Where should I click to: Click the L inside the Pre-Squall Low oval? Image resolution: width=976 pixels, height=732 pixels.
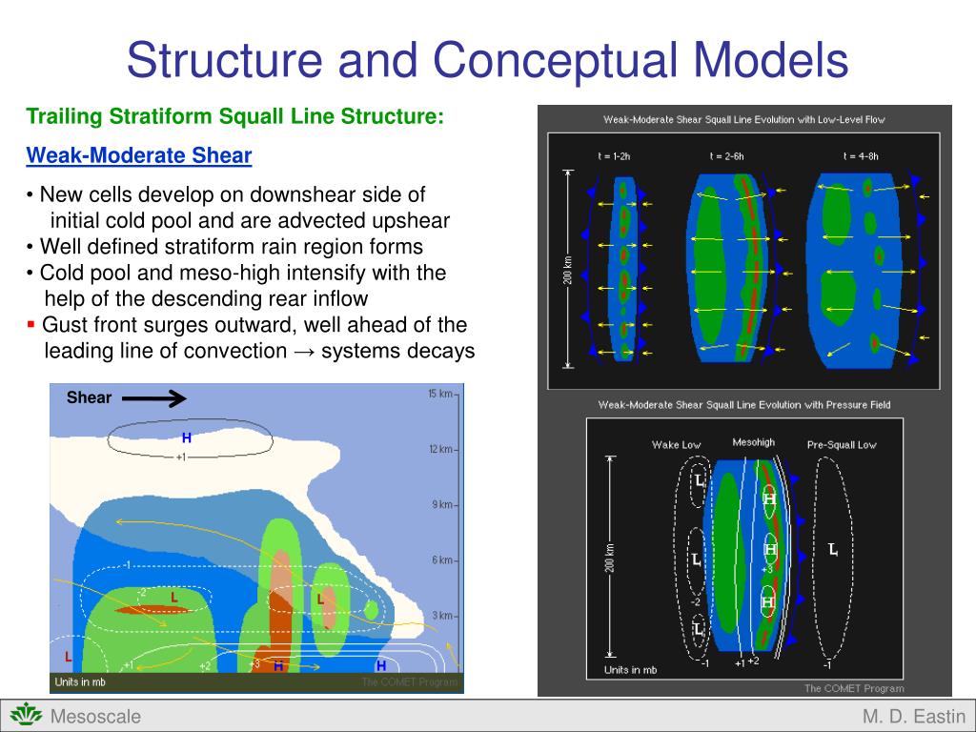pos(833,550)
